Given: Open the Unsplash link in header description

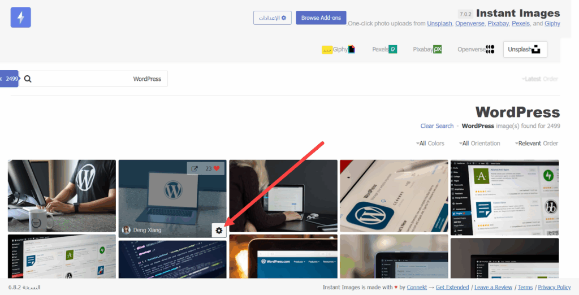Looking at the screenshot, I should [439, 23].
